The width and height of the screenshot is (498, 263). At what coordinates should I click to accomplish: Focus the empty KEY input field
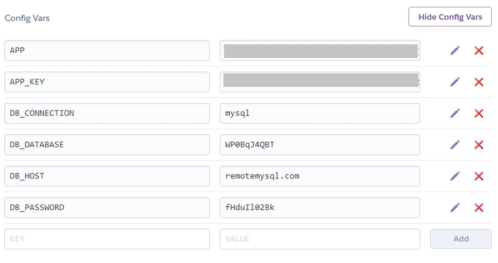point(107,239)
